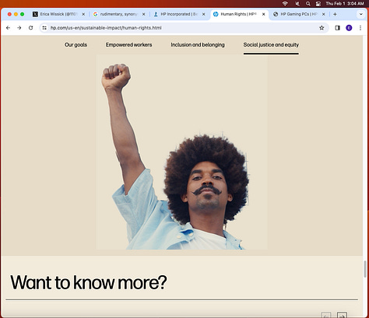Click the date and time in menu bar
This screenshot has width=369, height=318.
pos(345,4)
